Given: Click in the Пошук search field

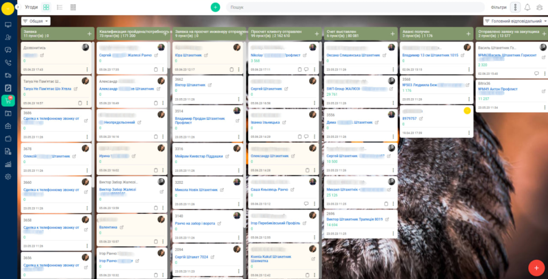Looking at the screenshot, I should [x=353, y=7].
